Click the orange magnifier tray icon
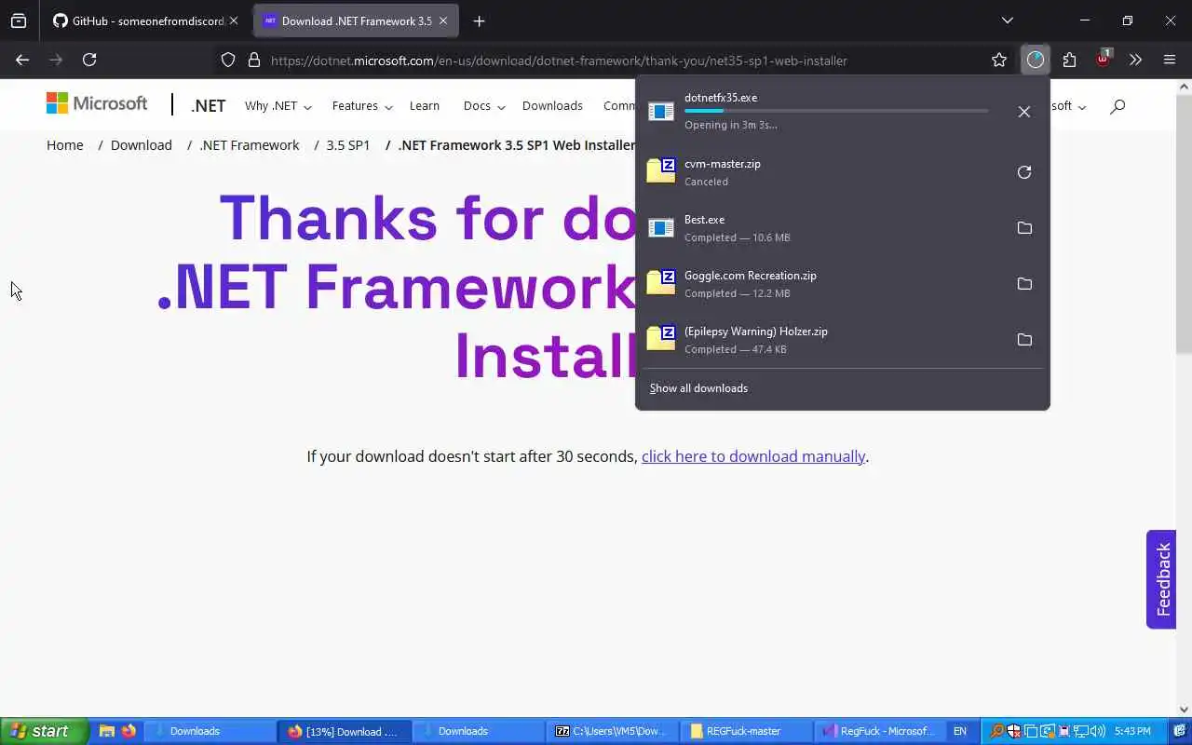Viewport: 1192px width, 745px height. [x=996, y=731]
